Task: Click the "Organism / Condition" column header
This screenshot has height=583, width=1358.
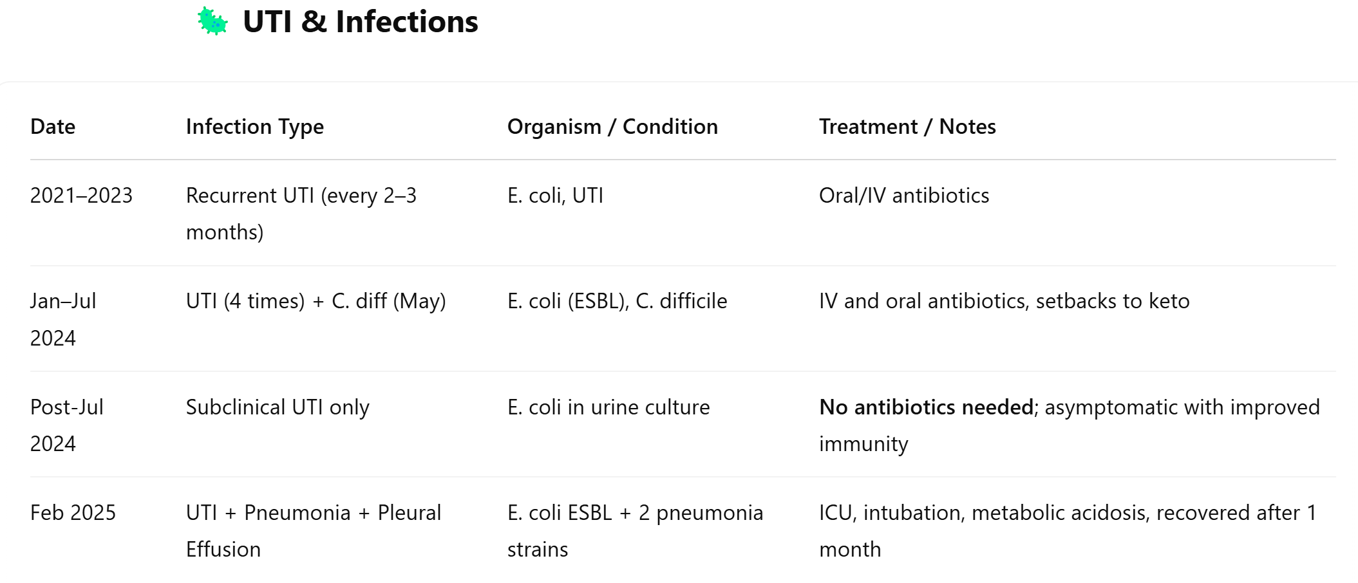Action: (612, 127)
